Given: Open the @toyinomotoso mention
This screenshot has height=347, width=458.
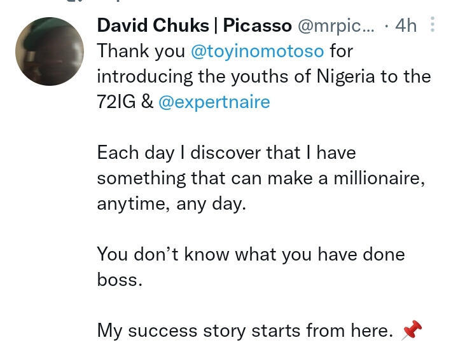Looking at the screenshot, I should click(257, 51).
